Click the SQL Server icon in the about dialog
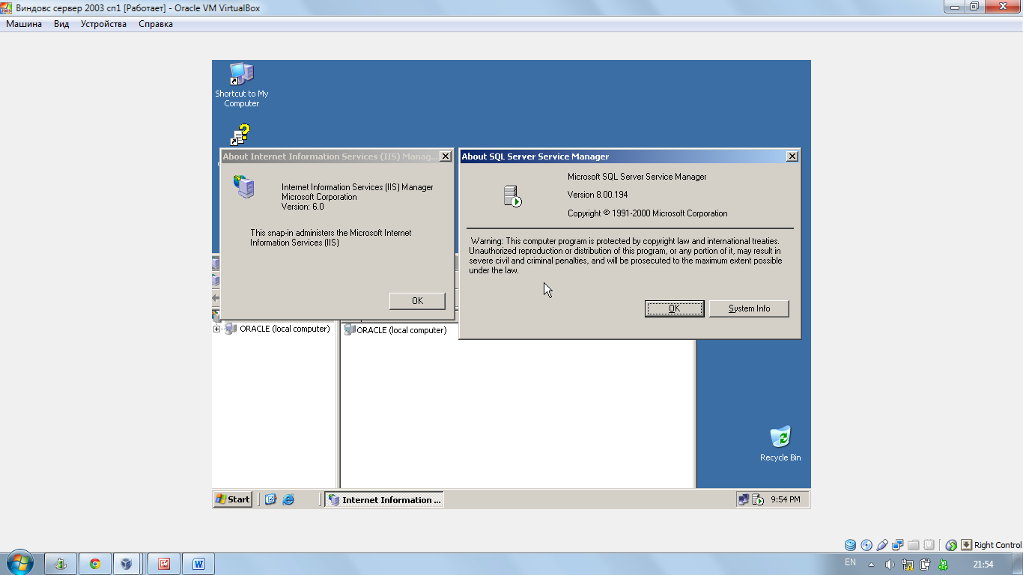Viewport: 1023px width, 575px height. point(512,196)
